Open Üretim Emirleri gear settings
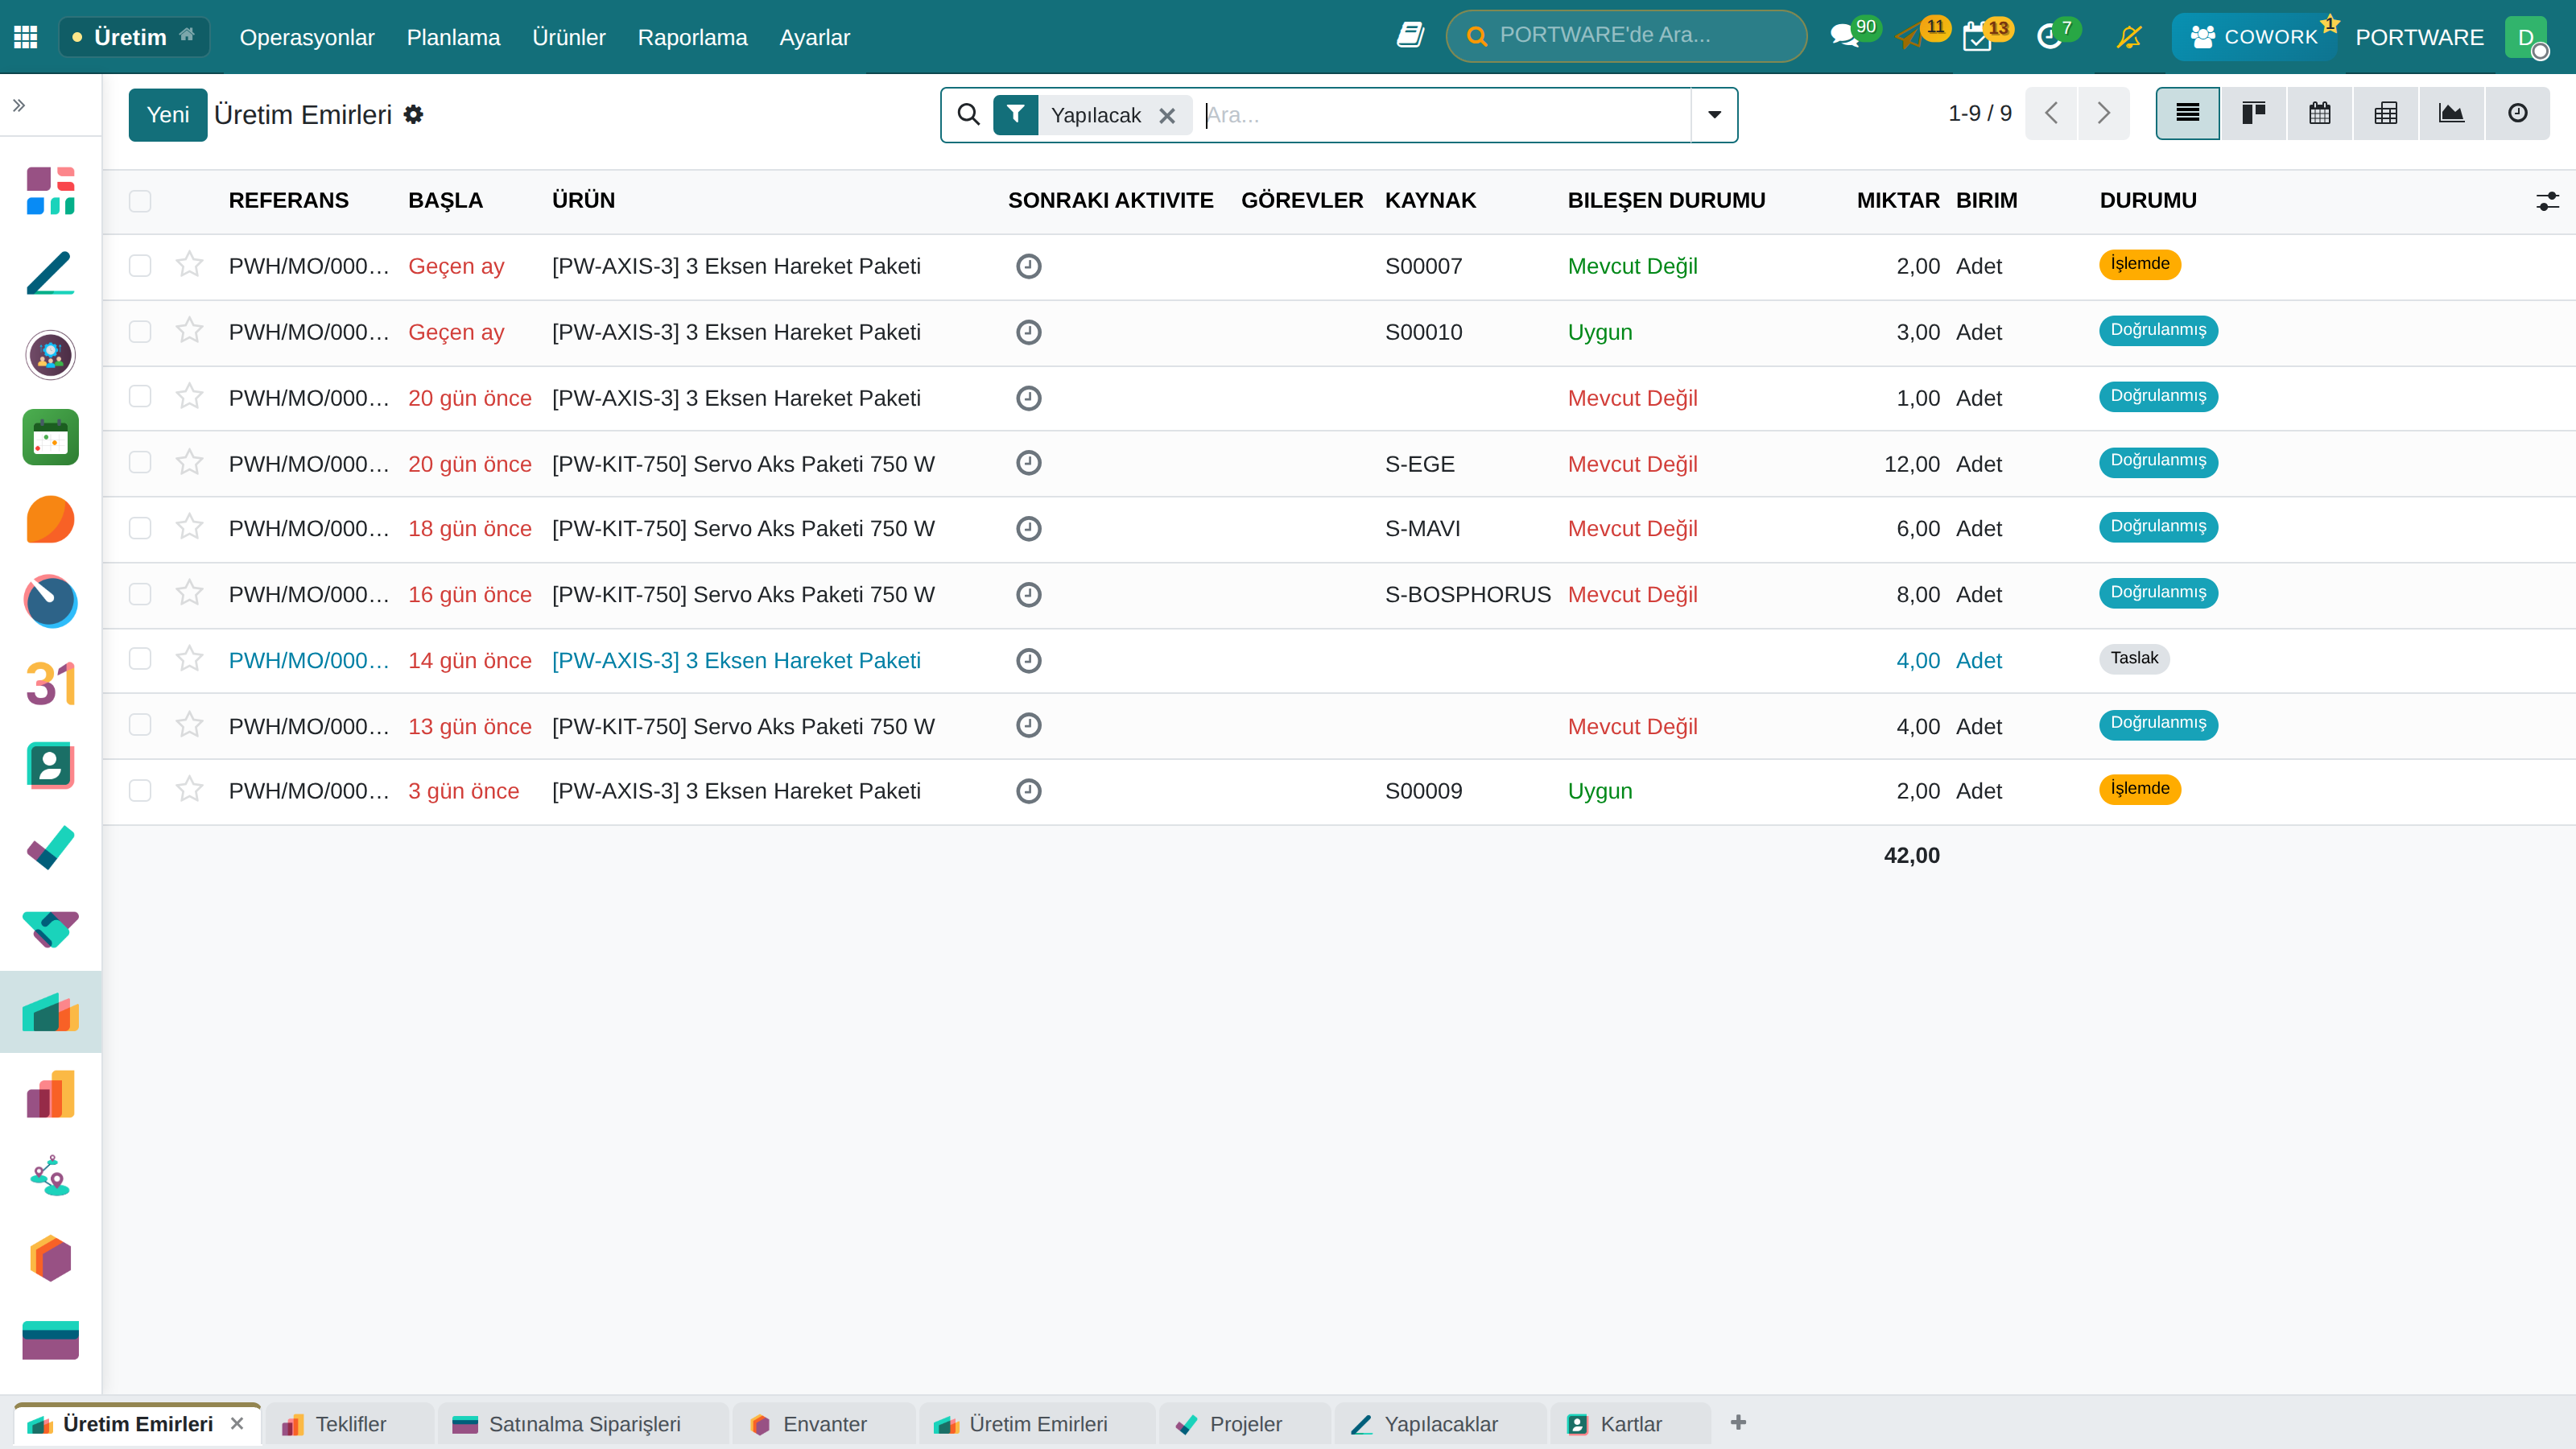 [x=413, y=114]
